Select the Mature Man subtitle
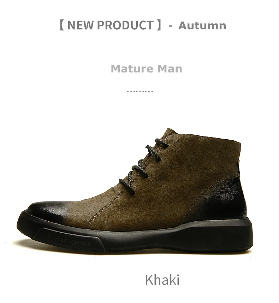 click(x=146, y=69)
